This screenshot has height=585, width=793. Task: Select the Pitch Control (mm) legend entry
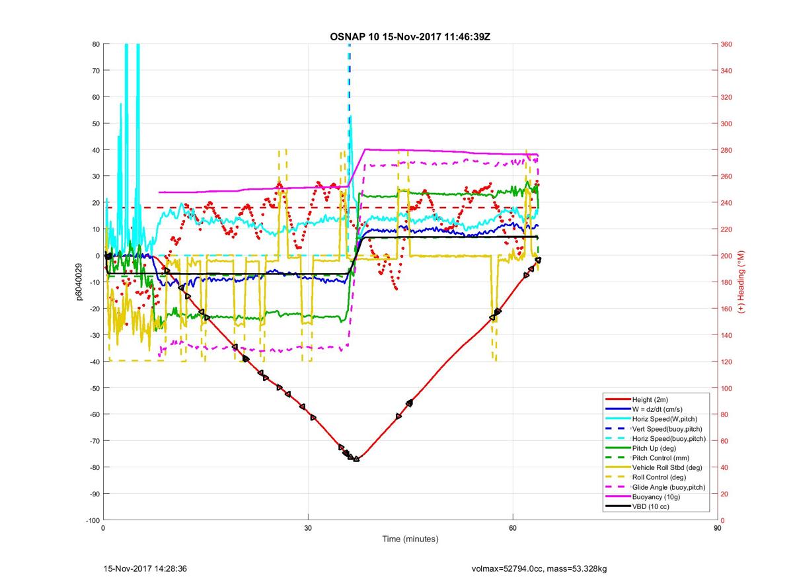660,458
